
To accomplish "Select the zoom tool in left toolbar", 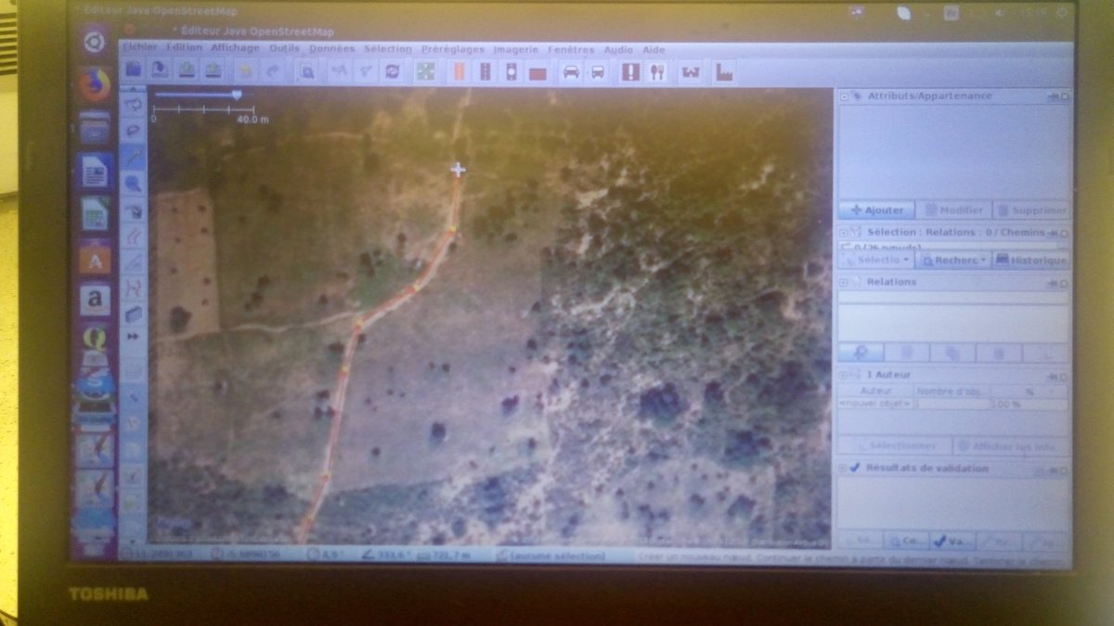I will (x=134, y=183).
